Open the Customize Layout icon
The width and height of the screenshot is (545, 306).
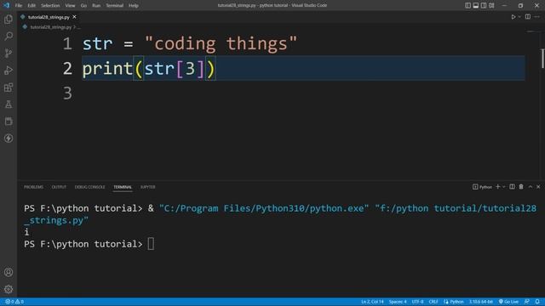[x=491, y=5]
